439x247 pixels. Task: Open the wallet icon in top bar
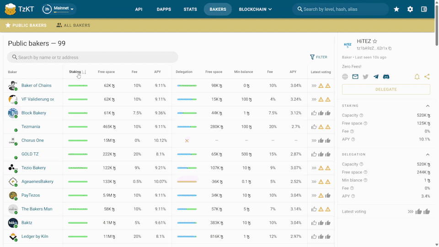coord(424,9)
